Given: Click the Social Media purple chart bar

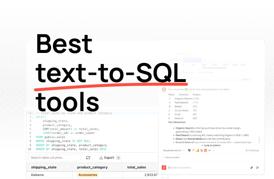Looking at the screenshot, I should click(192, 60).
